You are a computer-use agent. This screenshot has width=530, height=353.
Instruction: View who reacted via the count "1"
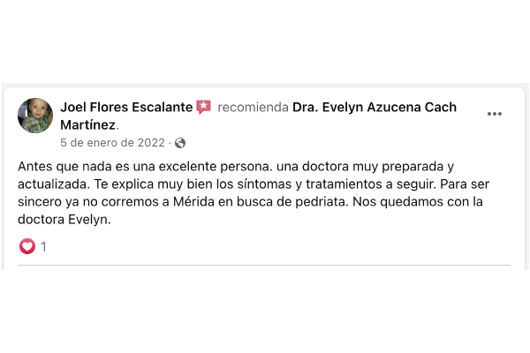tap(44, 247)
